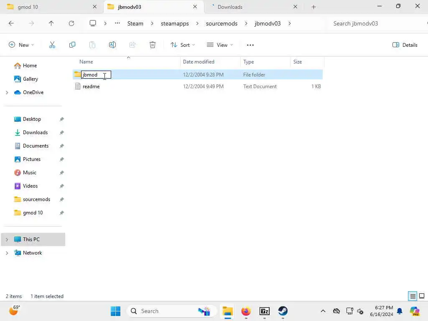
Task: Go back with the left arrow
Action: (11, 23)
